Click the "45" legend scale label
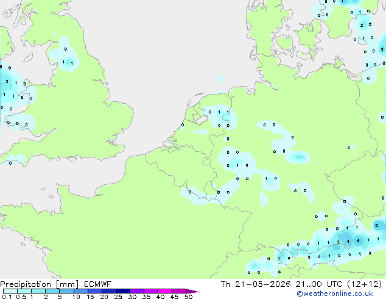Viewport: 386px width, 299px height. 174,297
